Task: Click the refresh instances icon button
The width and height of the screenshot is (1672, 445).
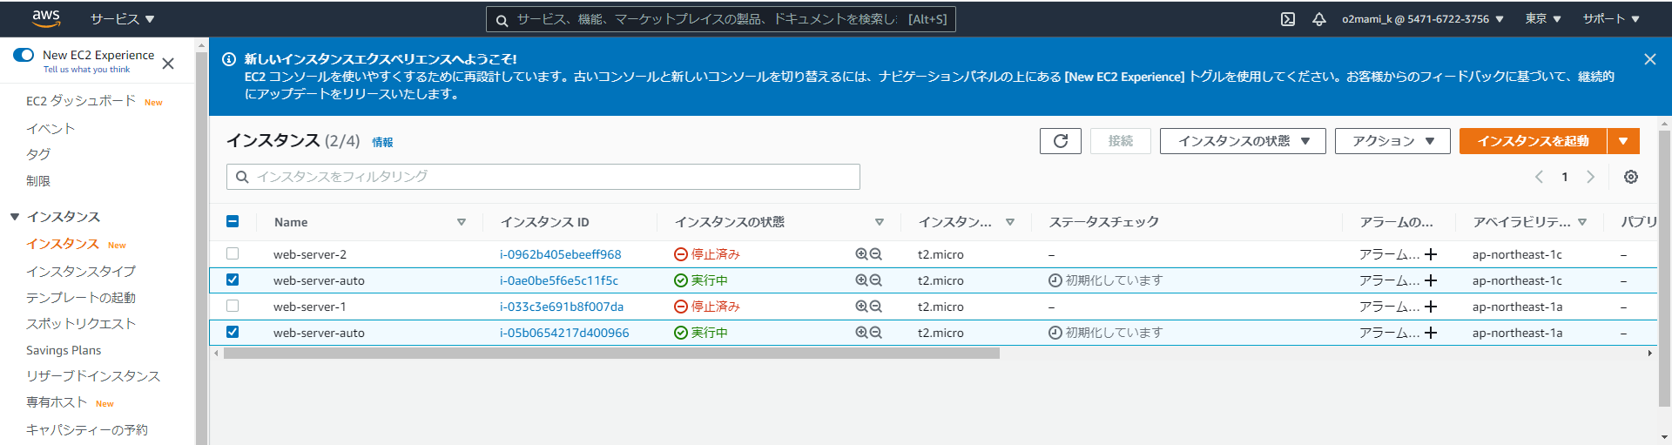Action: coord(1060,141)
